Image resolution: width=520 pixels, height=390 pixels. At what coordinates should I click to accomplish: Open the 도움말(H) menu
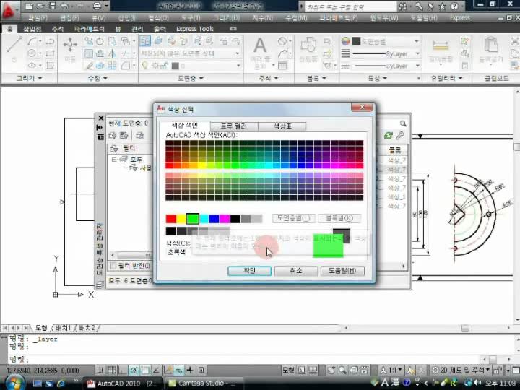pyautogui.click(x=424, y=17)
